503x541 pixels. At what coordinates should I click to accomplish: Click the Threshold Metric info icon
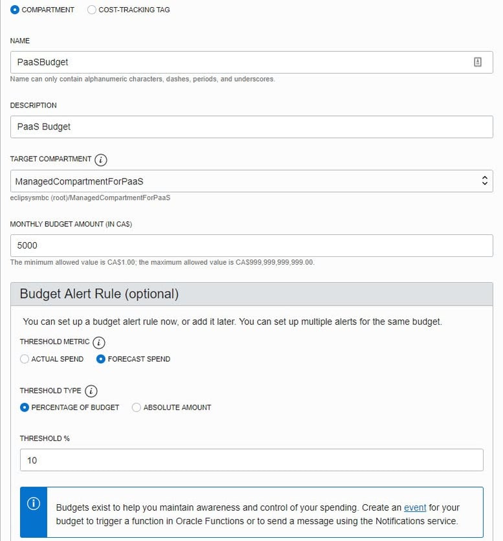point(100,342)
